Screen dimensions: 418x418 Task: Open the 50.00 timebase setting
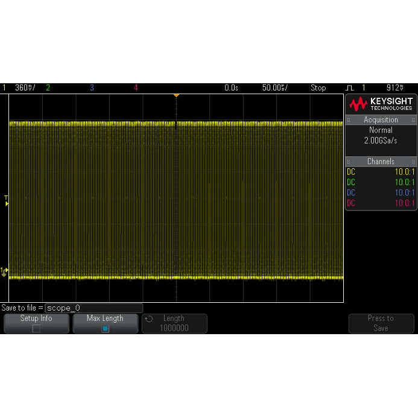click(274, 88)
